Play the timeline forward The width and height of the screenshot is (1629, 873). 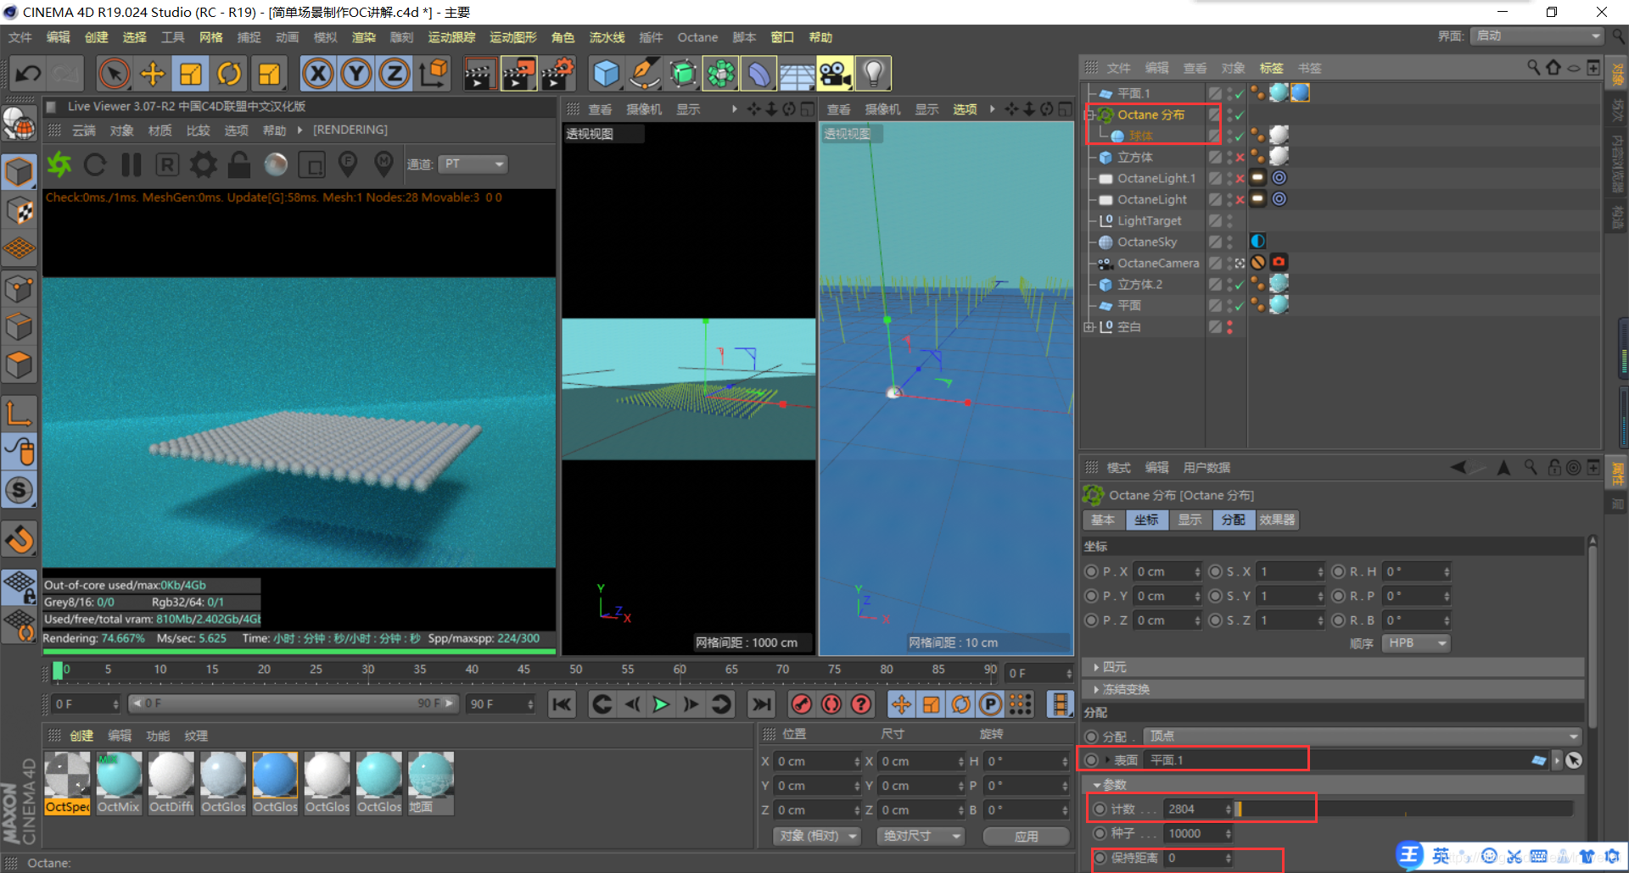tap(661, 704)
